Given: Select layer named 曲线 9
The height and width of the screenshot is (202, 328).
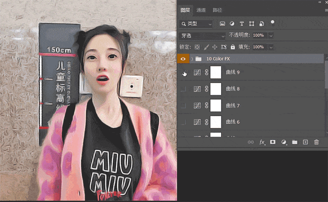Looking at the screenshot, I should tap(232, 73).
